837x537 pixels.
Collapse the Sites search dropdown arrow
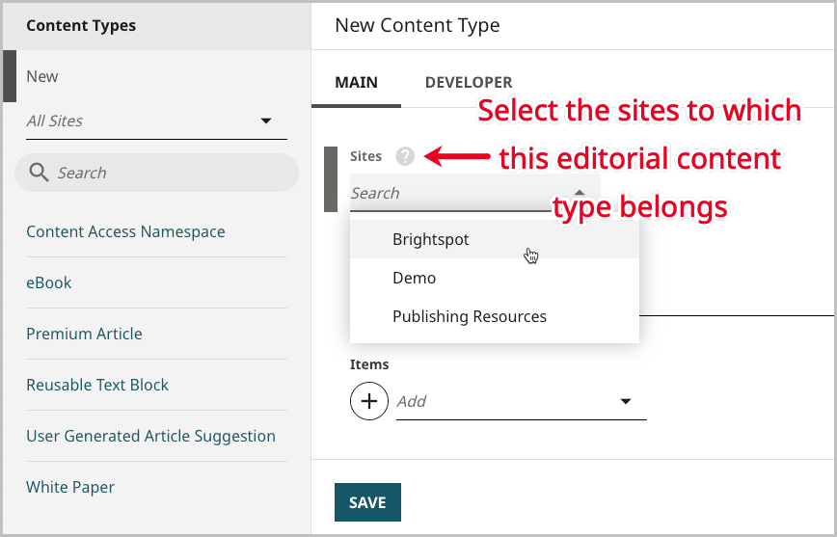[580, 193]
